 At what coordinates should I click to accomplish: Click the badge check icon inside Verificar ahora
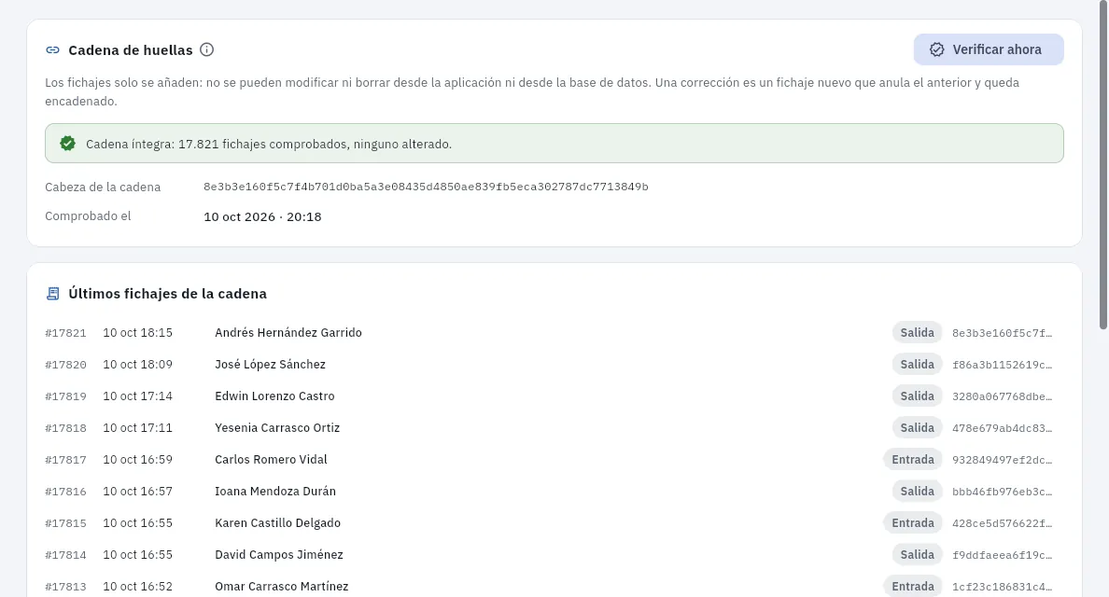[x=936, y=49]
